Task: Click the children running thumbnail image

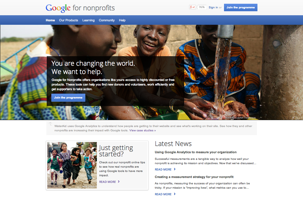Action: [x=72, y=165]
